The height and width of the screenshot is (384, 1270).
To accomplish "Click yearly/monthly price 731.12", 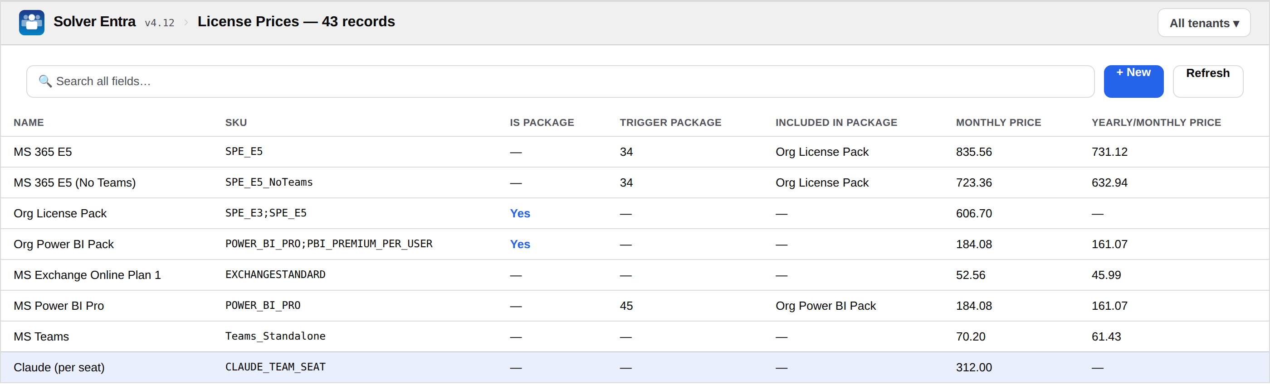I will coord(1109,152).
